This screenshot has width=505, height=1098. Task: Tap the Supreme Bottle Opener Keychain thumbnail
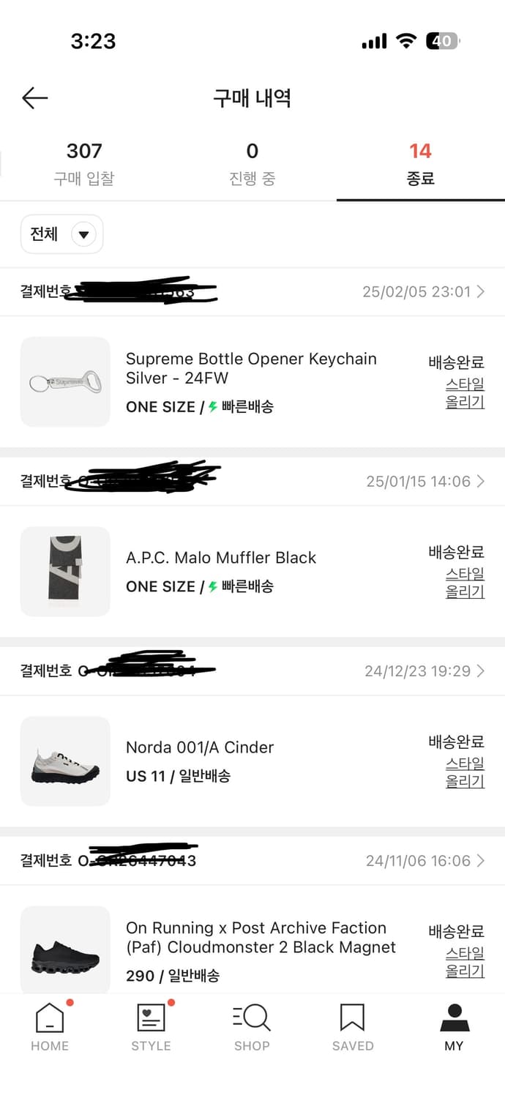65,381
